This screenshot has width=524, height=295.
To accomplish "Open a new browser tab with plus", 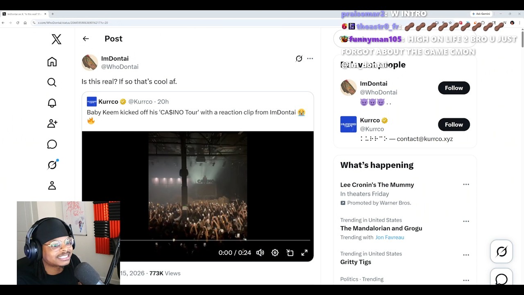I will (x=52, y=14).
